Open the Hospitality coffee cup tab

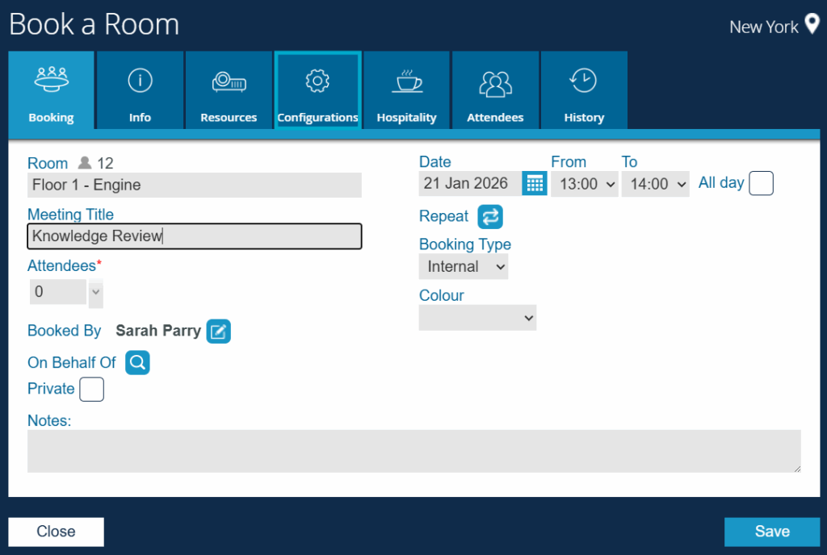(x=406, y=90)
